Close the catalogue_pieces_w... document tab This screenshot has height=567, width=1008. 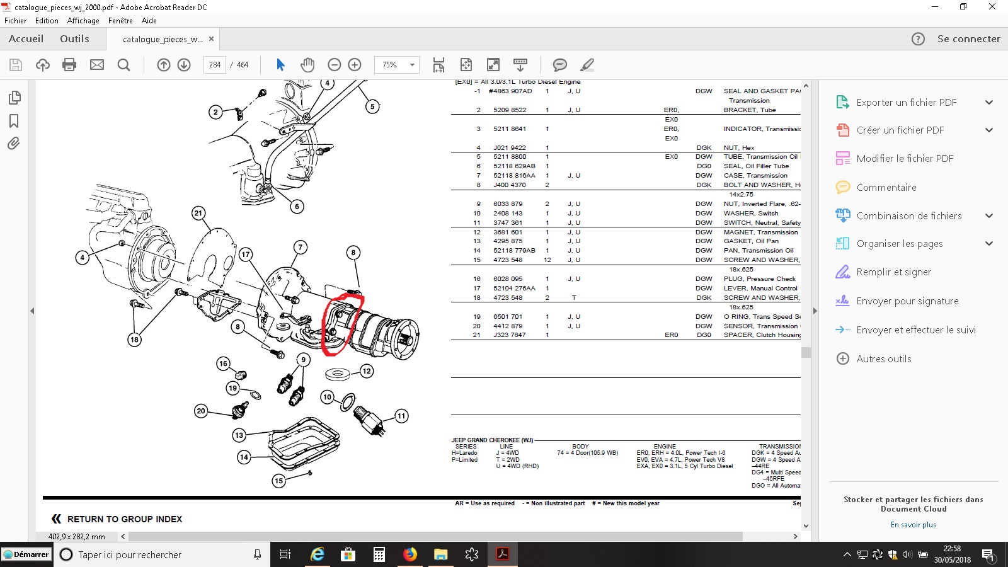[212, 38]
